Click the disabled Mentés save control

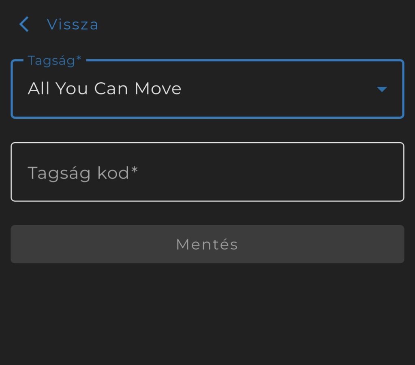(x=207, y=244)
